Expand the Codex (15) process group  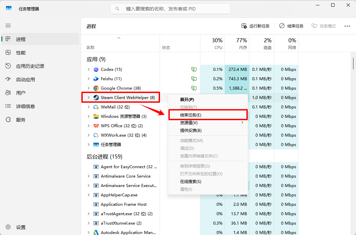[88, 69]
